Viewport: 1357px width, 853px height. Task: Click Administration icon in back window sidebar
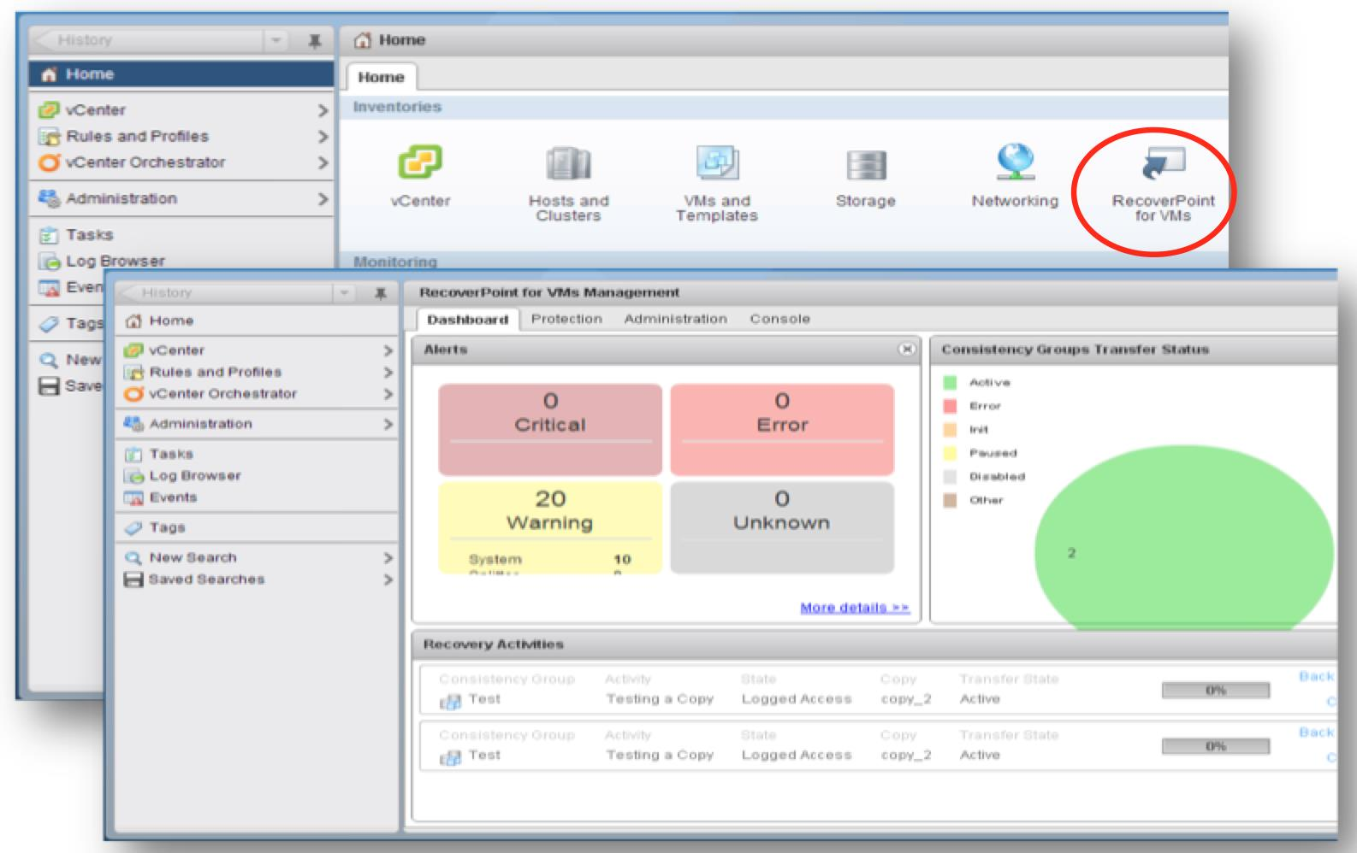(50, 198)
